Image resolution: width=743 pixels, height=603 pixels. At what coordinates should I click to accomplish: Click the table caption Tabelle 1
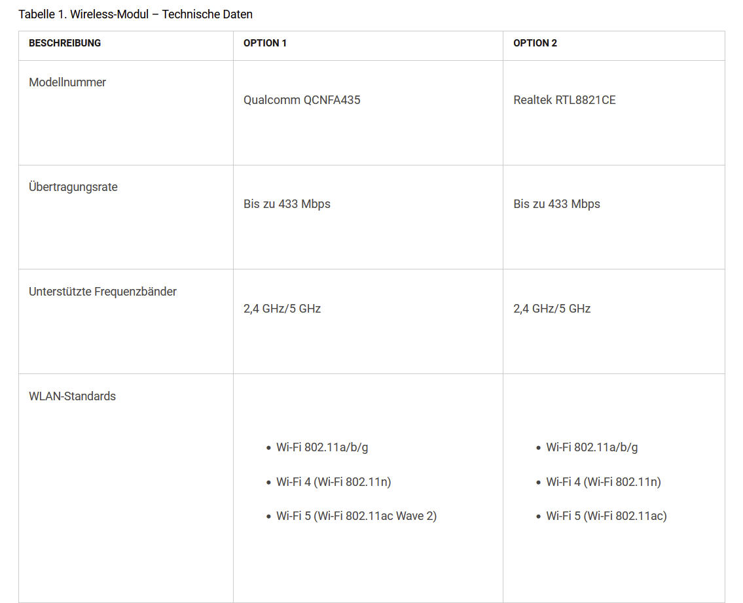[x=136, y=14]
